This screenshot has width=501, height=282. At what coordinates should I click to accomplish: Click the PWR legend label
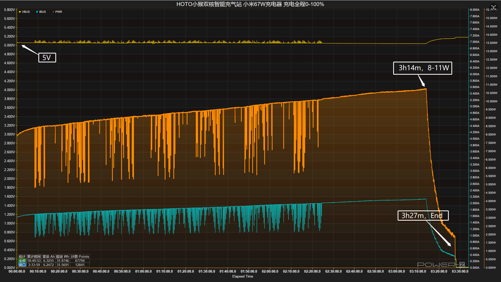click(x=59, y=12)
